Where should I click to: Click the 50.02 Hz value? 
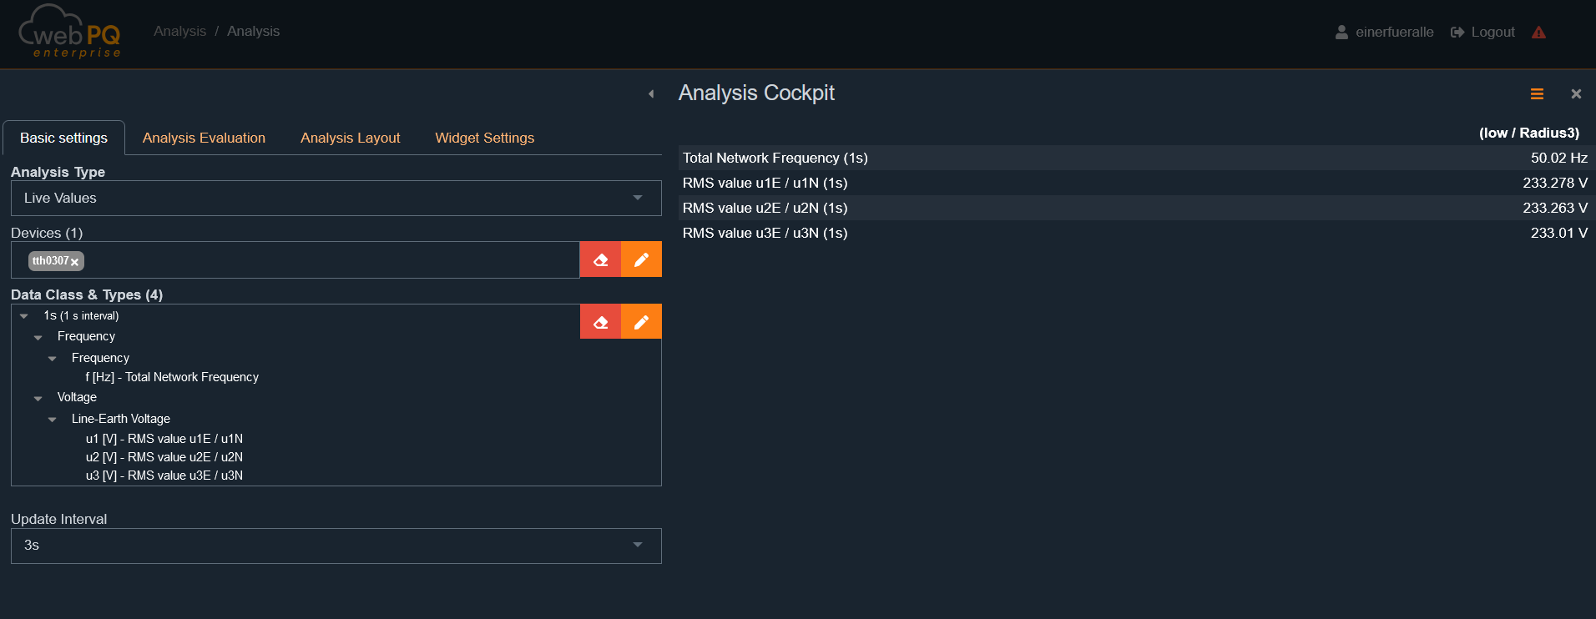(1558, 158)
